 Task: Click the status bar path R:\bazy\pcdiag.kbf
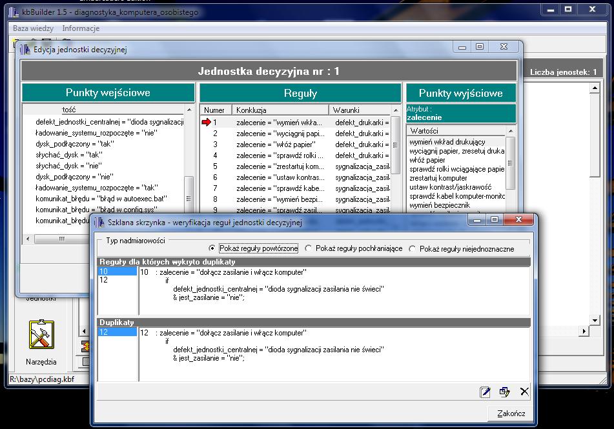pos(42,379)
